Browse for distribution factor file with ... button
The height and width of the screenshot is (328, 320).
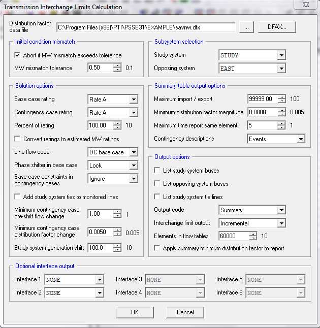[x=246, y=27]
